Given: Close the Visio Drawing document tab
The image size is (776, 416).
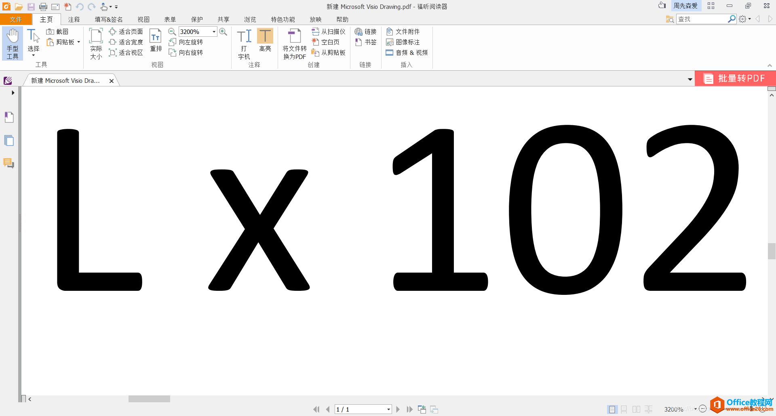Looking at the screenshot, I should [x=112, y=81].
